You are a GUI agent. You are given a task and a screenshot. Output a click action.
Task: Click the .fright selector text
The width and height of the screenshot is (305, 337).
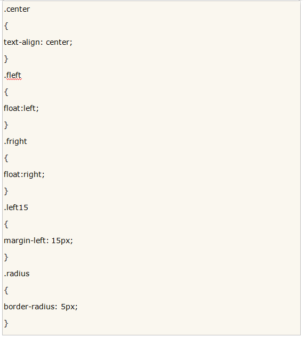[x=15, y=142]
